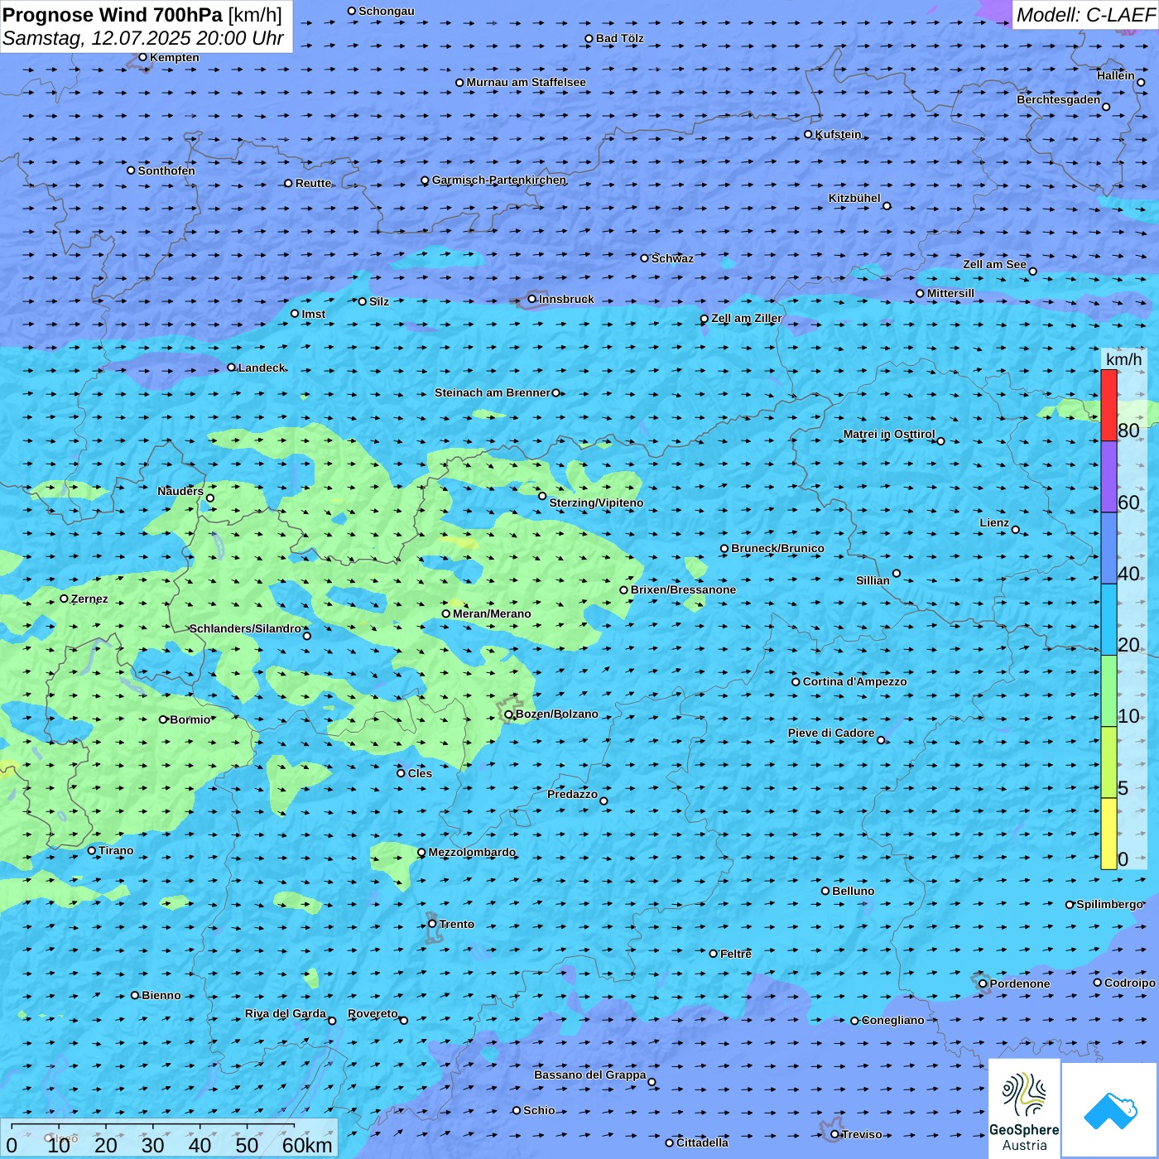Click the Imst label
Viewport: 1159px width, 1159px height.
click(313, 314)
